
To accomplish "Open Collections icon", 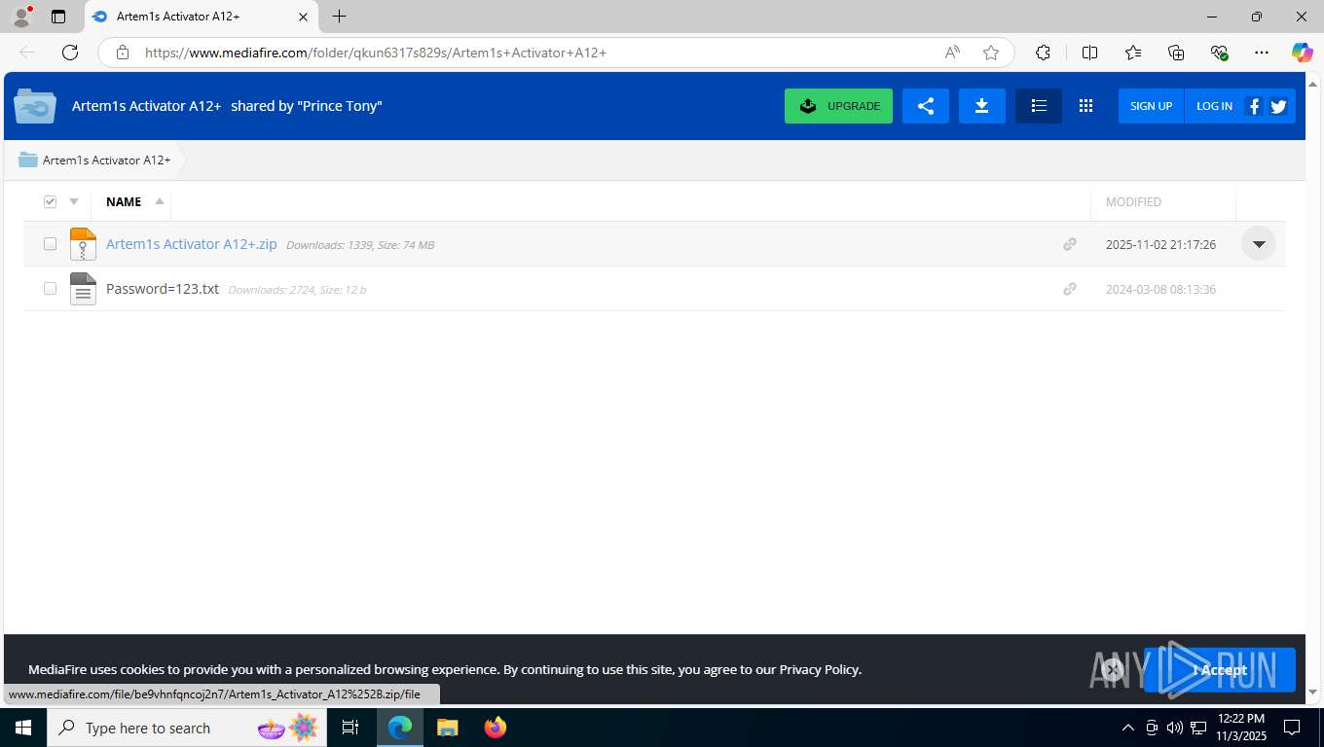I will [1176, 53].
